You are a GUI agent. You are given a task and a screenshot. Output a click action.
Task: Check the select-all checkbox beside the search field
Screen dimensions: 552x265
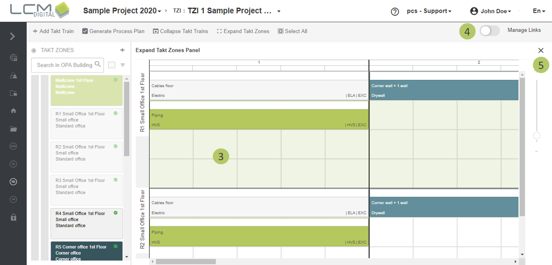coord(112,65)
